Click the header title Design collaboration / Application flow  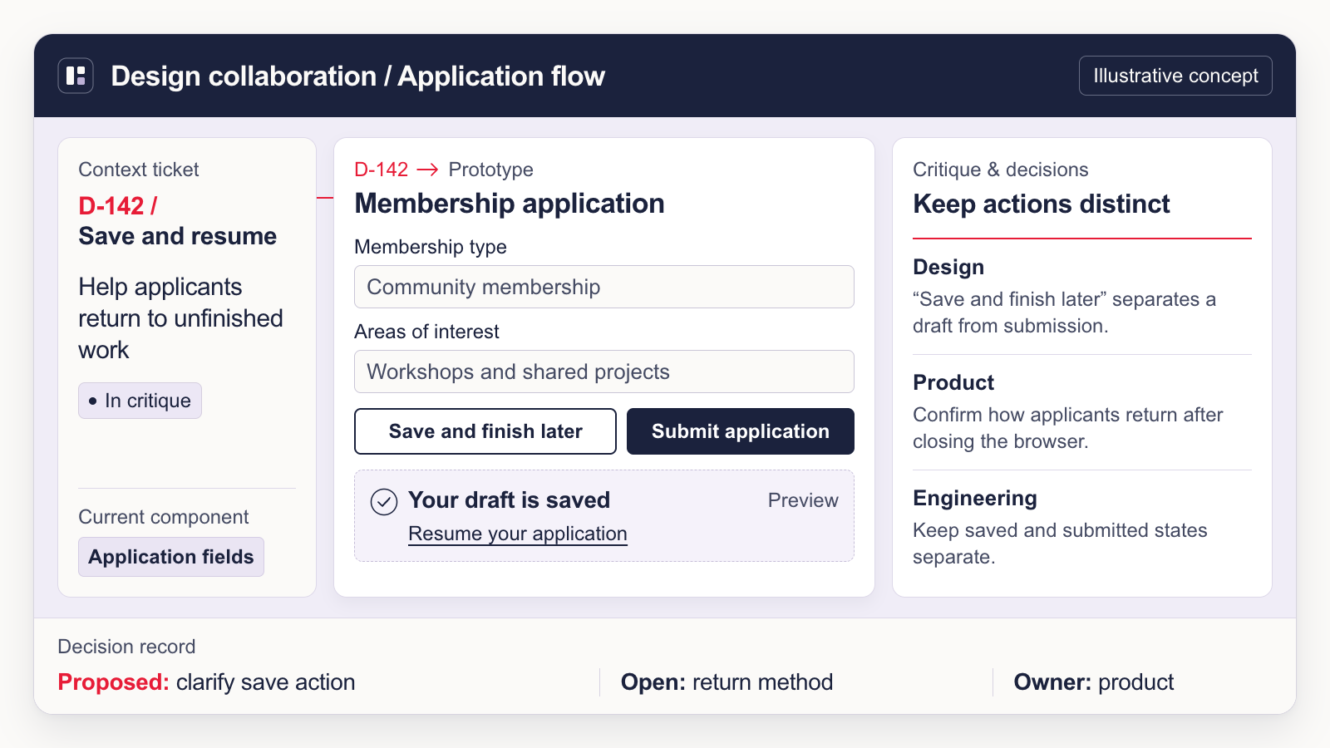(x=357, y=76)
